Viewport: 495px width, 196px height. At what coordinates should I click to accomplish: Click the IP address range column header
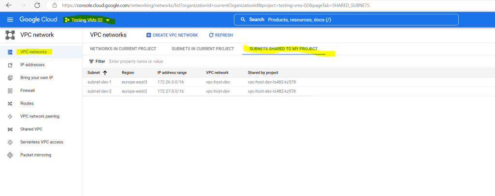click(x=172, y=73)
